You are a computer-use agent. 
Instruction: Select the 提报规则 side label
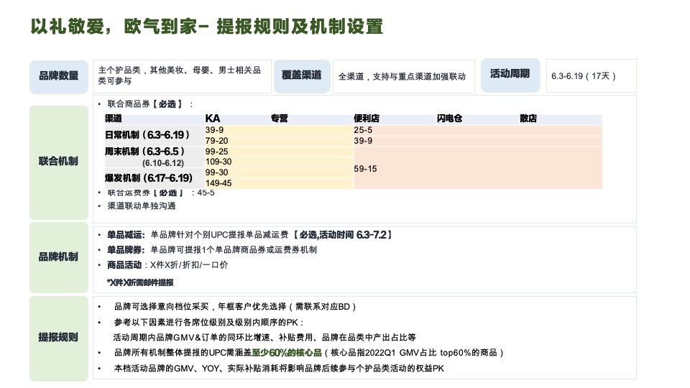(x=59, y=338)
